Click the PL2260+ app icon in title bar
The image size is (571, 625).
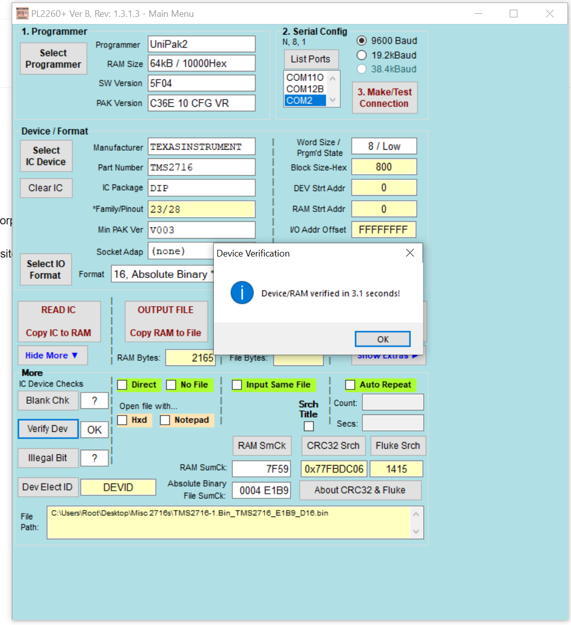pos(22,14)
